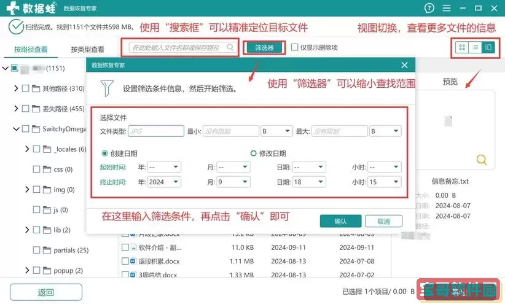Open the end time year 2024 dropdown
The image size is (505, 307).
tap(164, 182)
